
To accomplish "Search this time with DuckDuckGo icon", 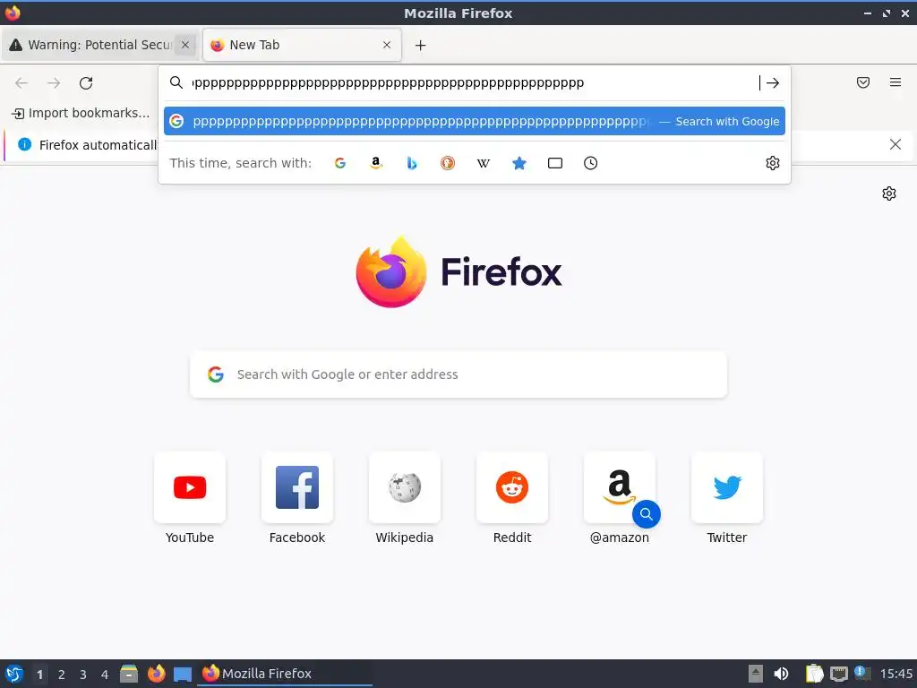I will tap(448, 163).
